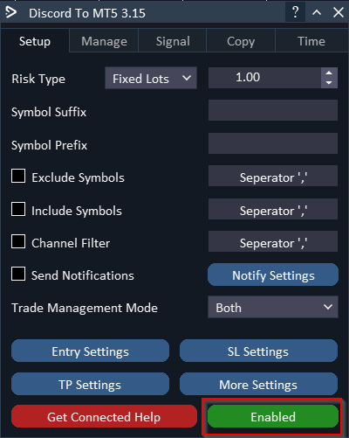The image size is (349, 438).
Task: Open Notify Settings
Action: pyautogui.click(x=273, y=275)
